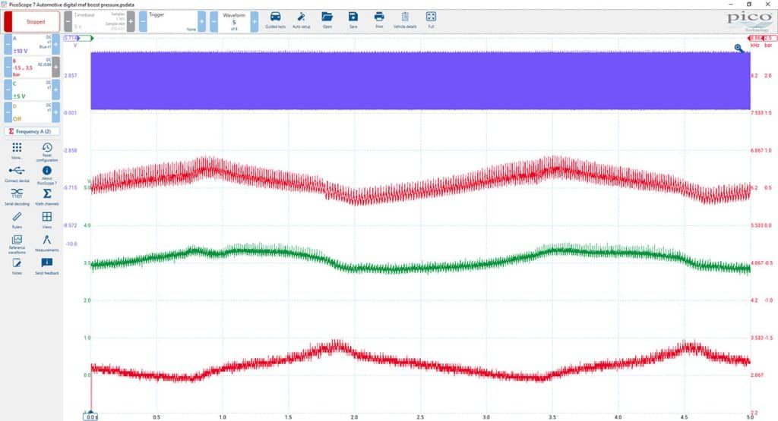This screenshot has width=778, height=421.
Task: Open Channel A ±10 V settings
Action: (32, 45)
